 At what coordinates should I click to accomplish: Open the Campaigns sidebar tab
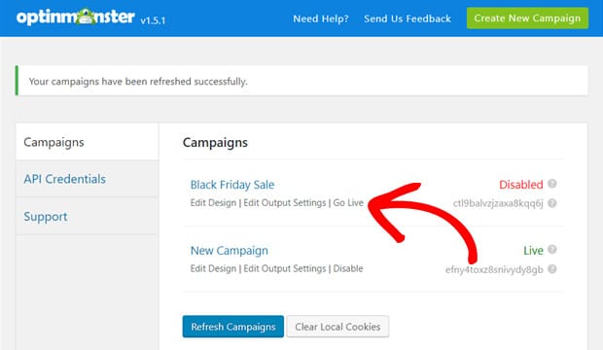pyautogui.click(x=87, y=142)
